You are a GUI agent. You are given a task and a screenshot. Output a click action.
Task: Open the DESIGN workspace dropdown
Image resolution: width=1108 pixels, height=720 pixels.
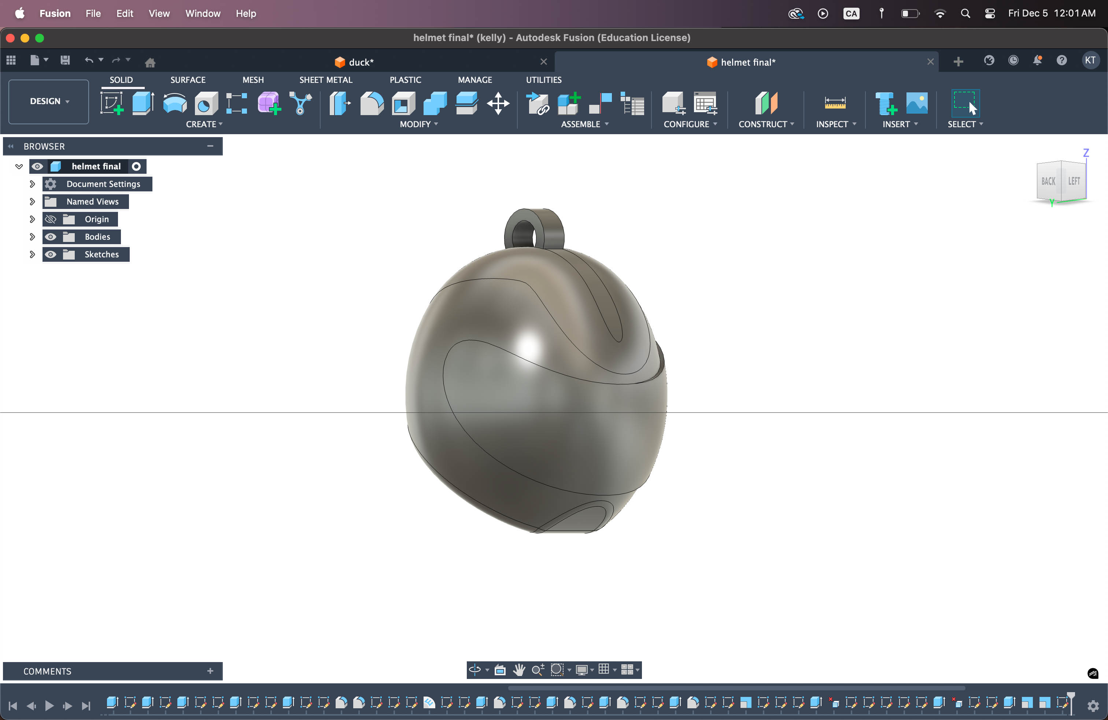tap(49, 102)
